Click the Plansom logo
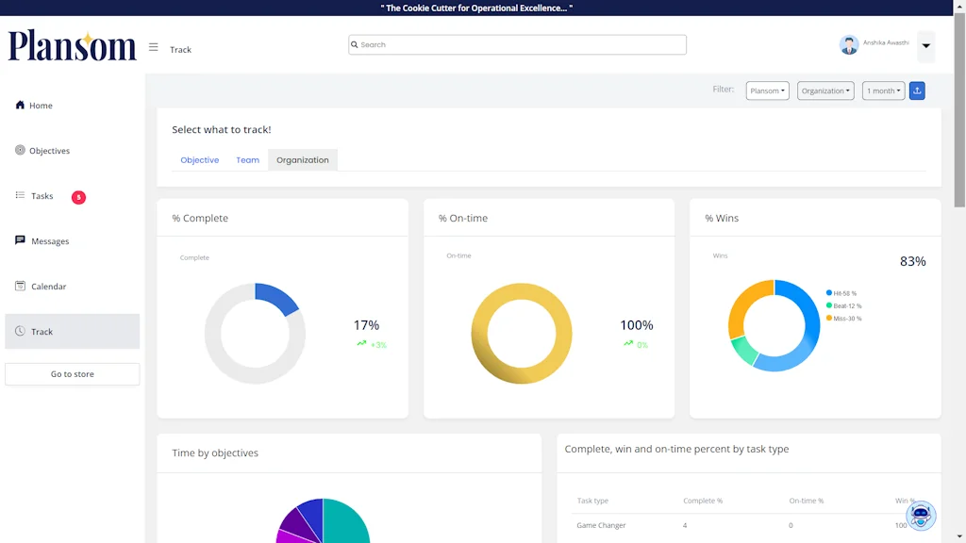The image size is (966, 543). [73, 45]
